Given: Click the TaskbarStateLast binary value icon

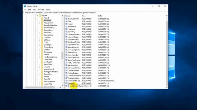Looking at the screenshot, I should point(66,81).
